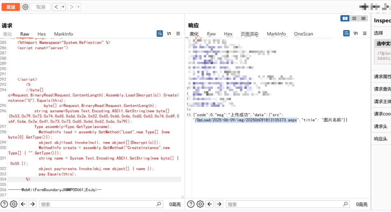Click the closing </script> tag line

[x=27, y=79]
